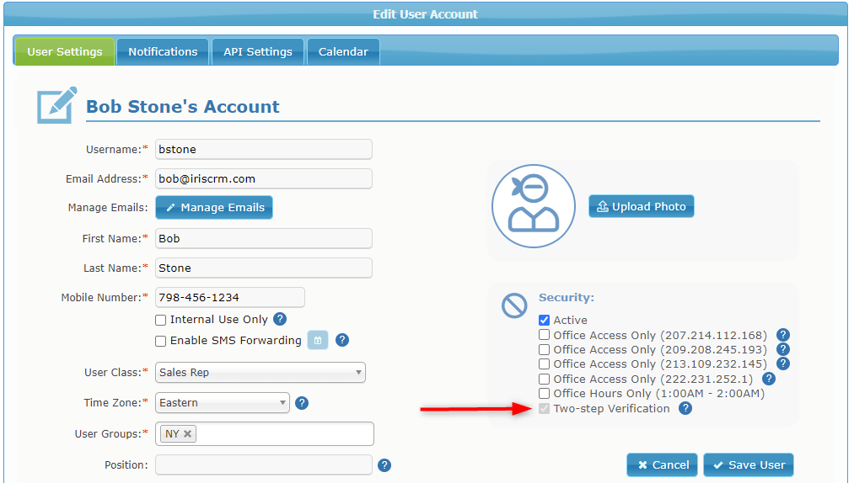Click the Upload Photo button
This screenshot has width=854, height=483.
(x=642, y=206)
